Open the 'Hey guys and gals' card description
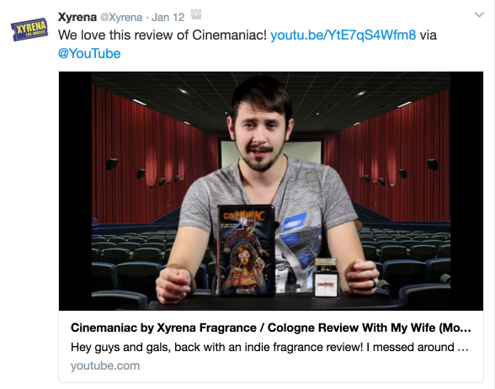This screenshot has width=495, height=389. [x=269, y=347]
